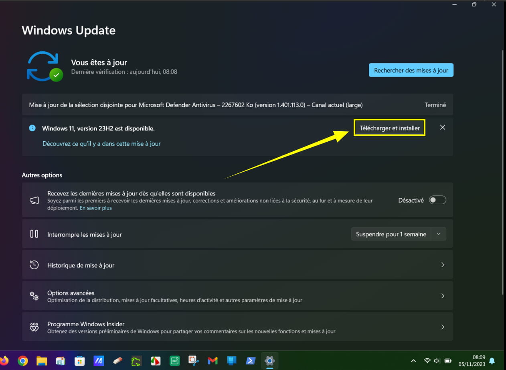
Task: Click the vertical scrollbar of the Settings window
Action: click(x=503, y=172)
